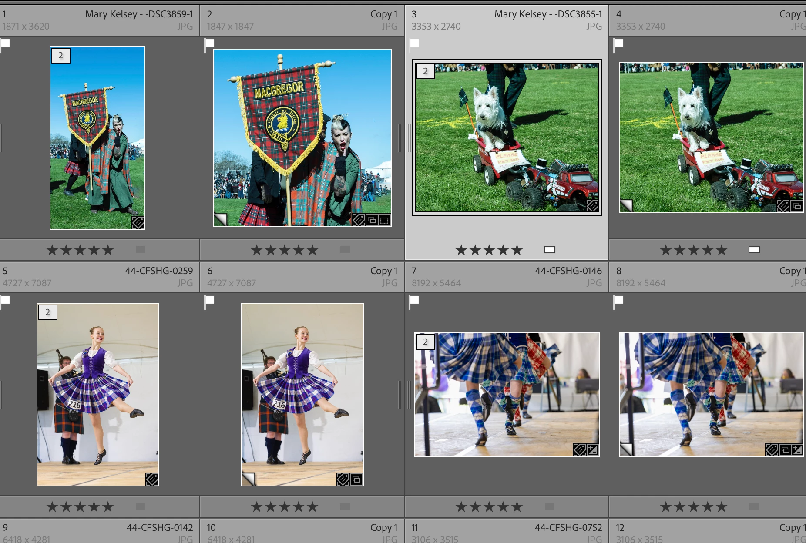Screen dimensions: 806x543
Task: Click the keyword tag badge on photo 3
Action: coord(592,206)
